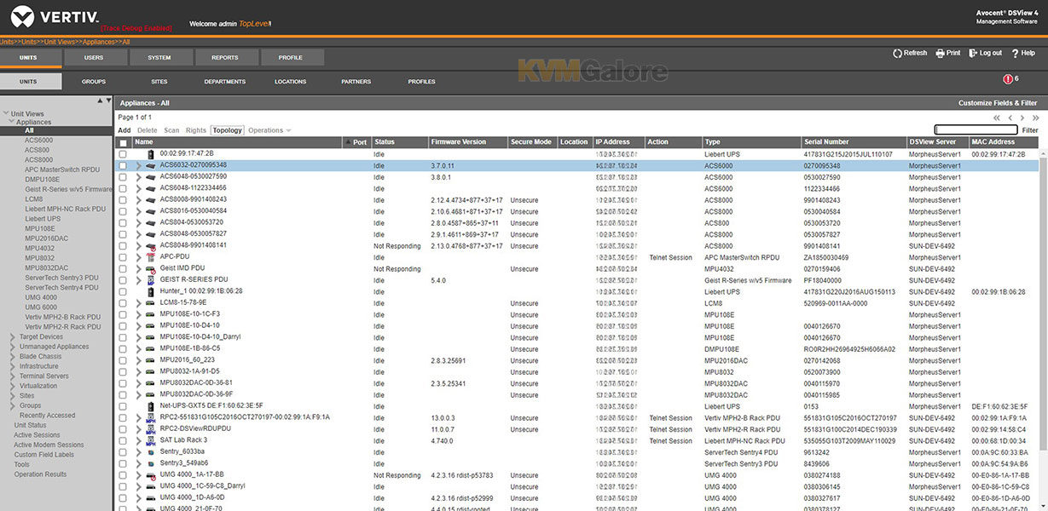Collapse the Unit Views tree node
1048x511 pixels.
6,113
